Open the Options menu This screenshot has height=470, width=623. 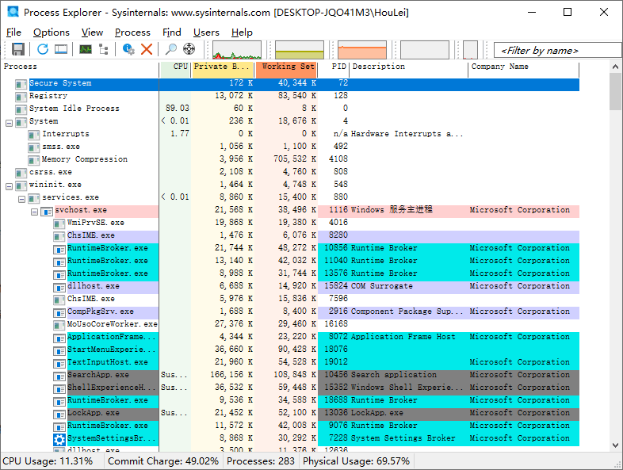coord(52,32)
